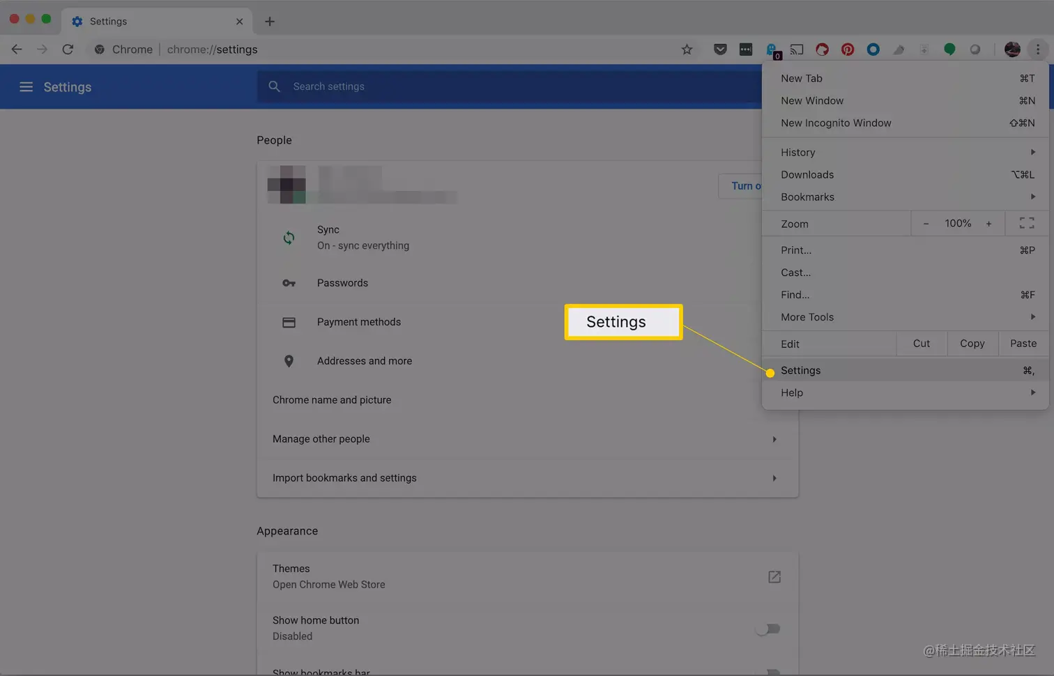1054x676 pixels.
Task: Open the Ghostery extension icon
Action: click(x=772, y=49)
